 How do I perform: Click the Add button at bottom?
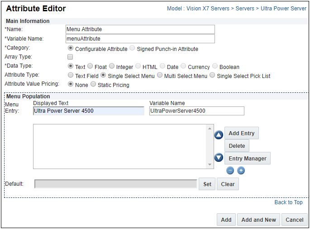[226, 220]
